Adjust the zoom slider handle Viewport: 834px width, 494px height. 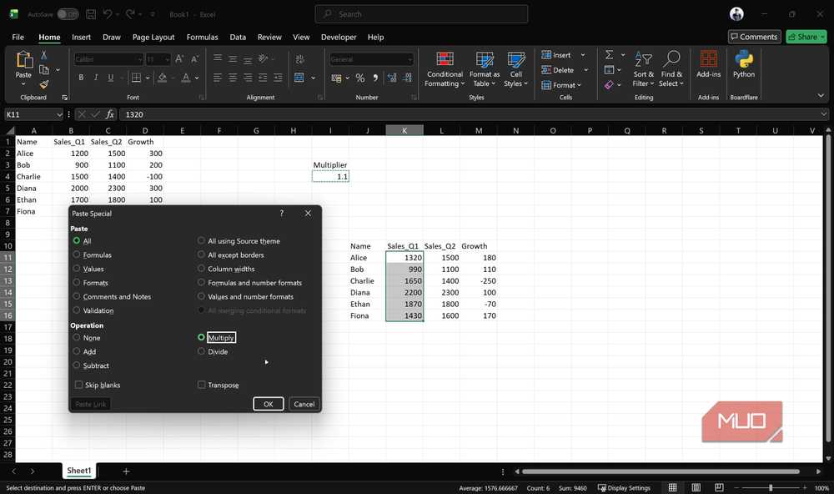(x=771, y=487)
